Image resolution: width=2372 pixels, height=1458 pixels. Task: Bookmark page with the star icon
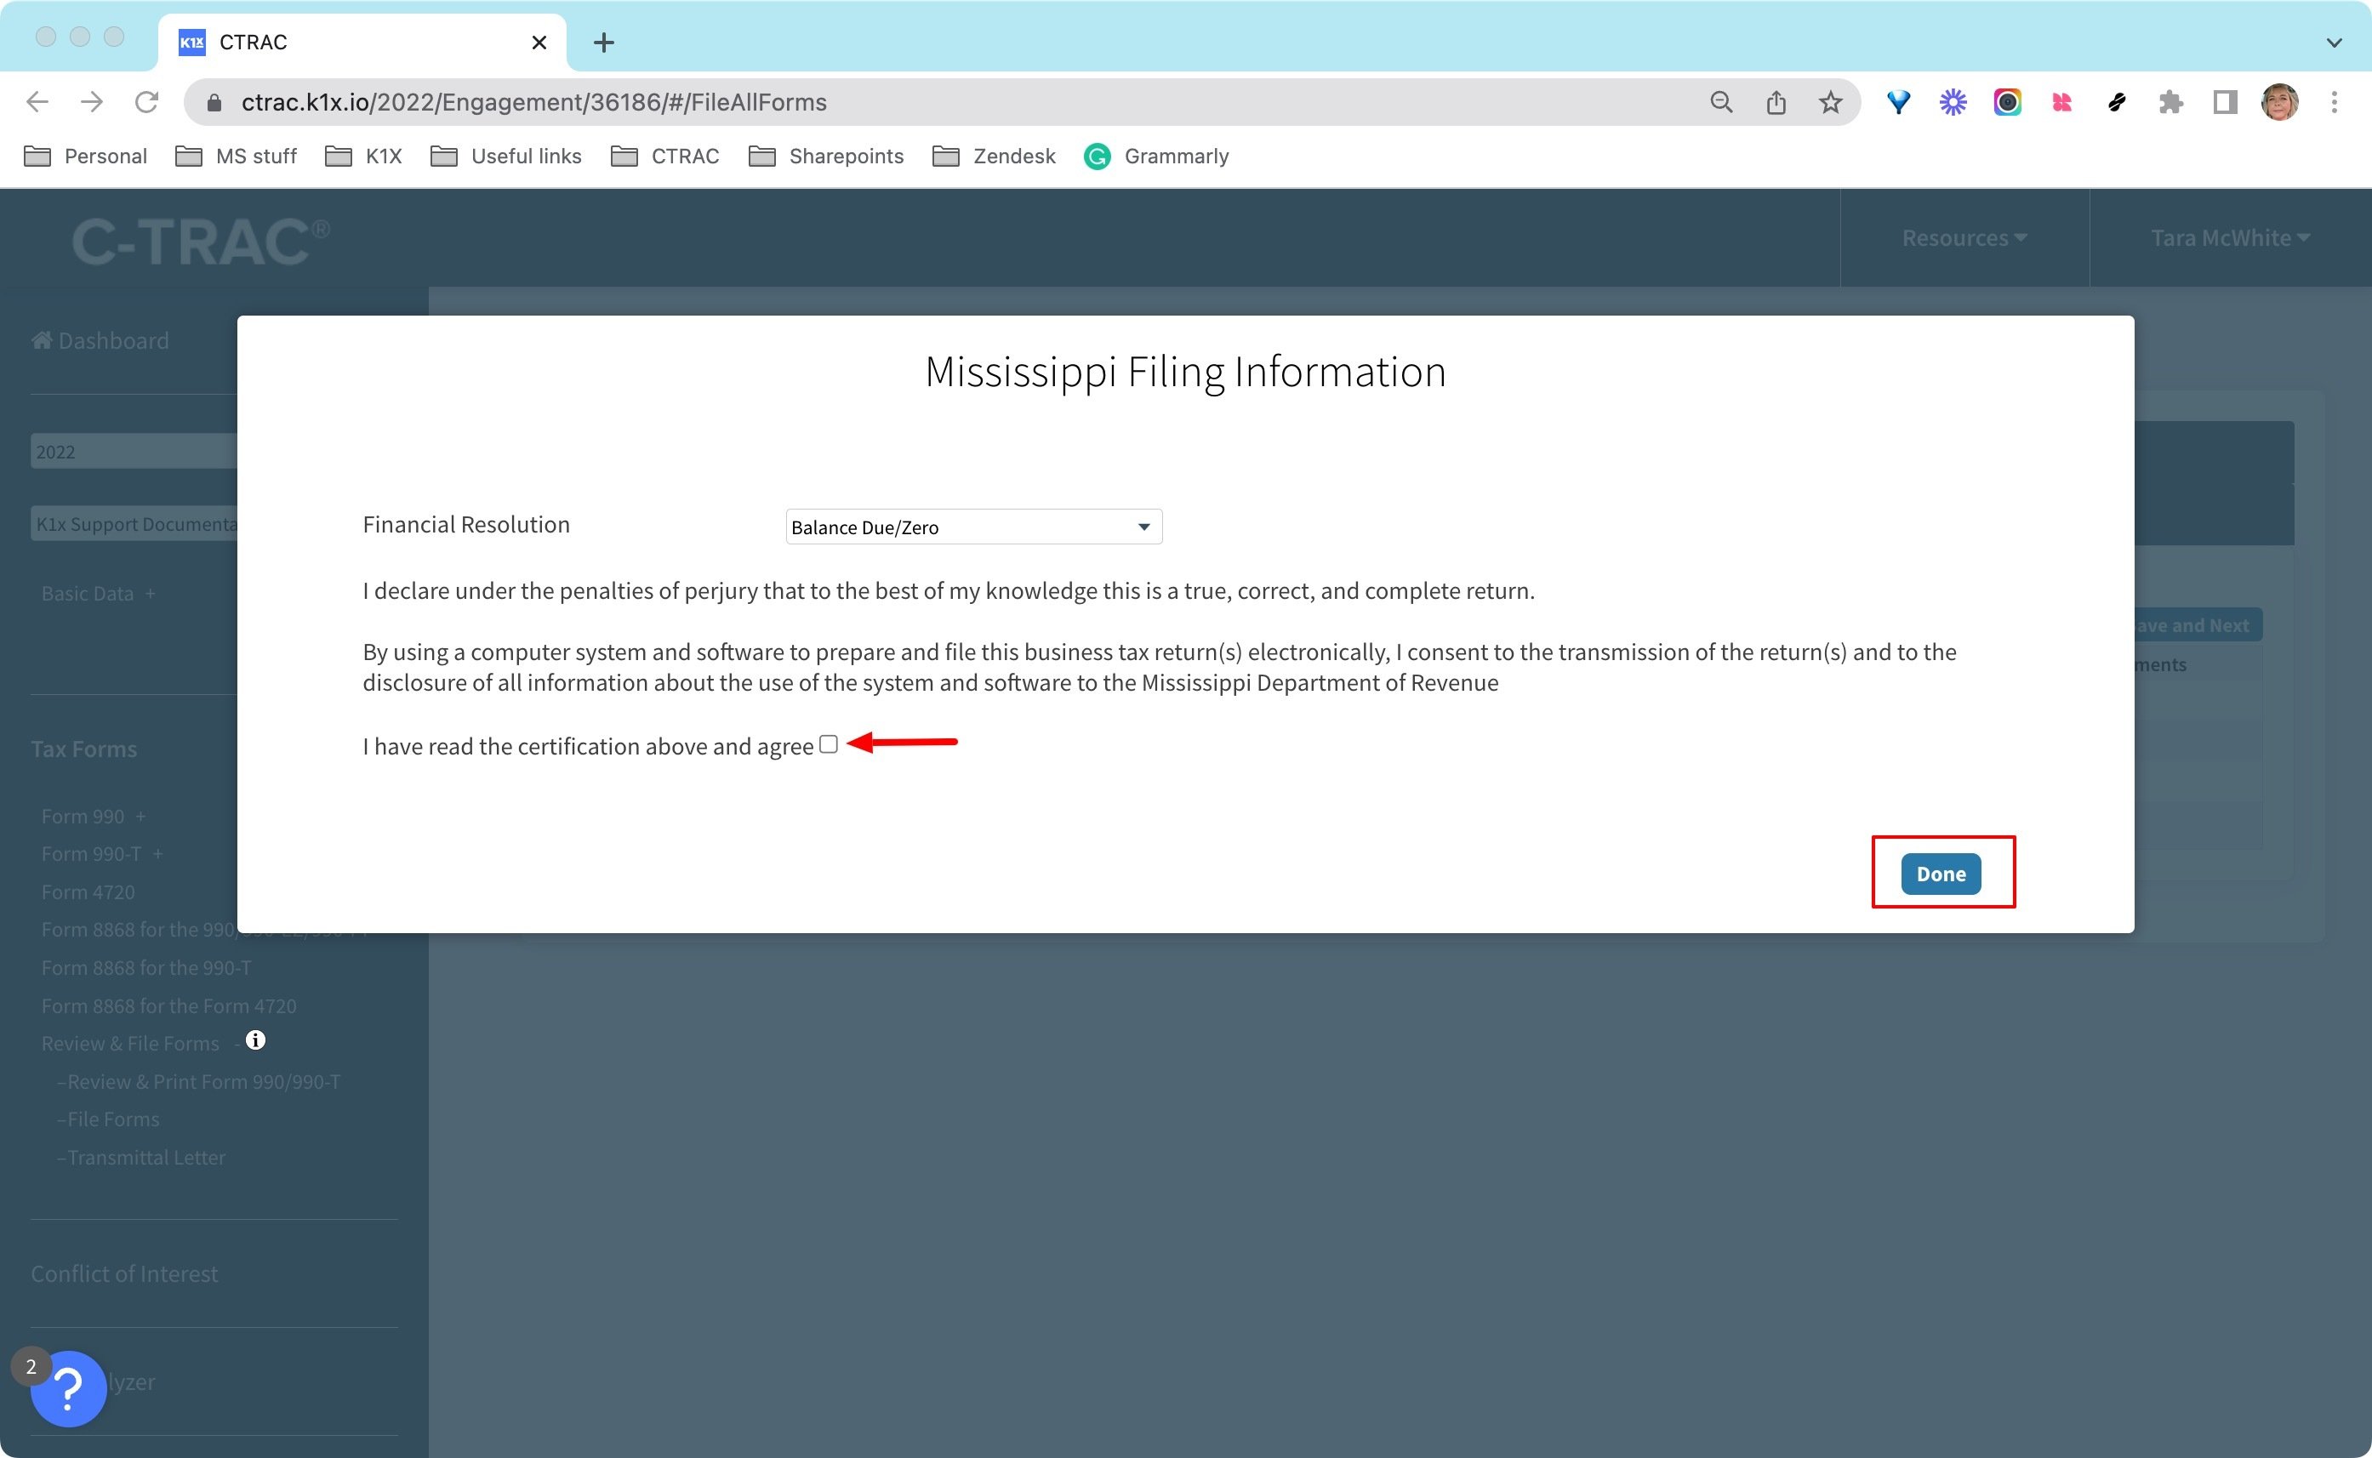coord(1830,102)
